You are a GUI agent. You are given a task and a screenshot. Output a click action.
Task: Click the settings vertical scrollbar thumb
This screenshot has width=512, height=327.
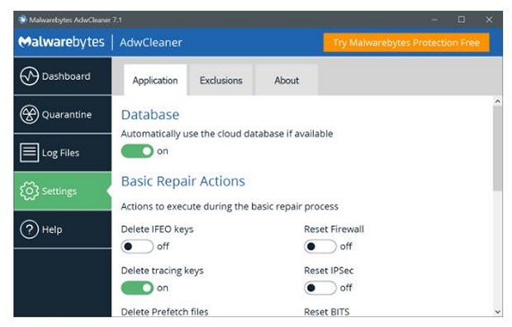coord(497,149)
